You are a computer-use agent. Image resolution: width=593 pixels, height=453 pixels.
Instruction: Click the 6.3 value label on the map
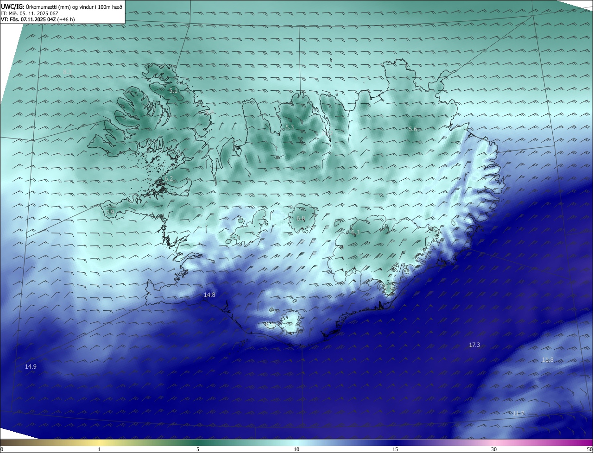click(x=355, y=233)
